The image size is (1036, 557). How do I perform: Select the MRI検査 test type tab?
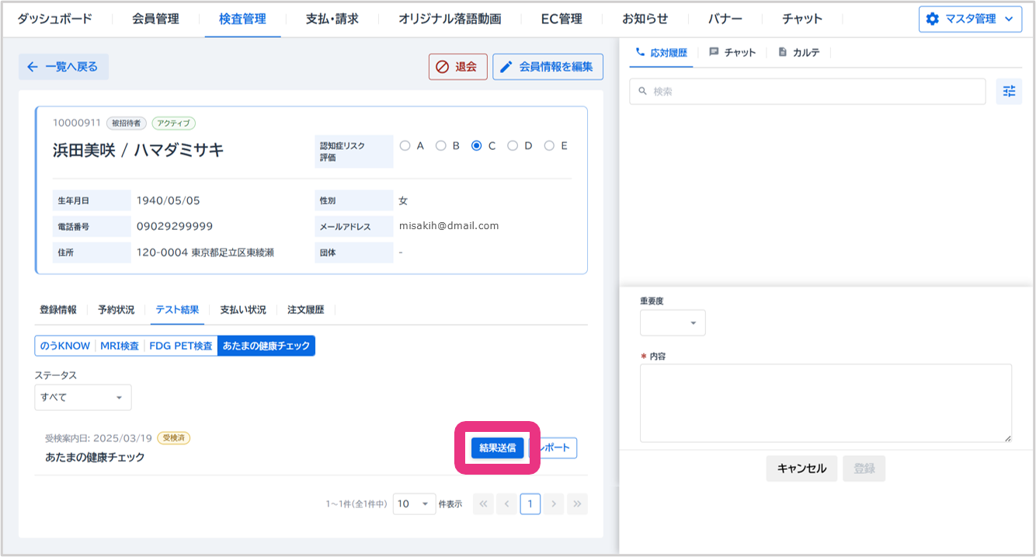pos(120,346)
